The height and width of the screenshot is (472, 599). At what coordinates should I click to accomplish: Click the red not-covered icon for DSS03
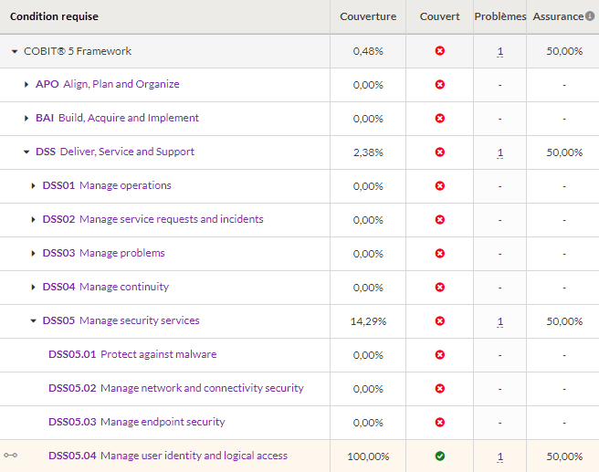point(440,254)
